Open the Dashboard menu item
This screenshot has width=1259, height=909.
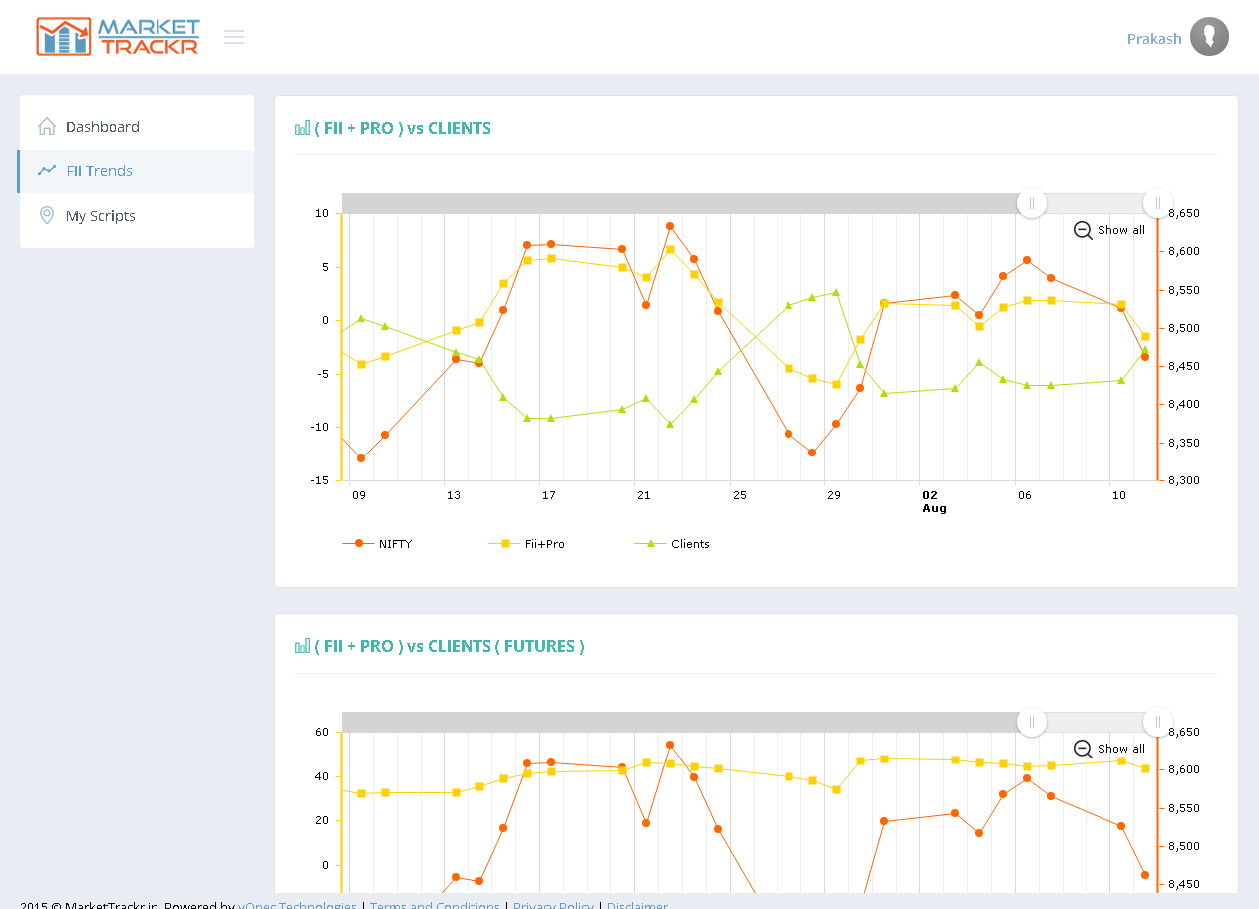(x=102, y=127)
